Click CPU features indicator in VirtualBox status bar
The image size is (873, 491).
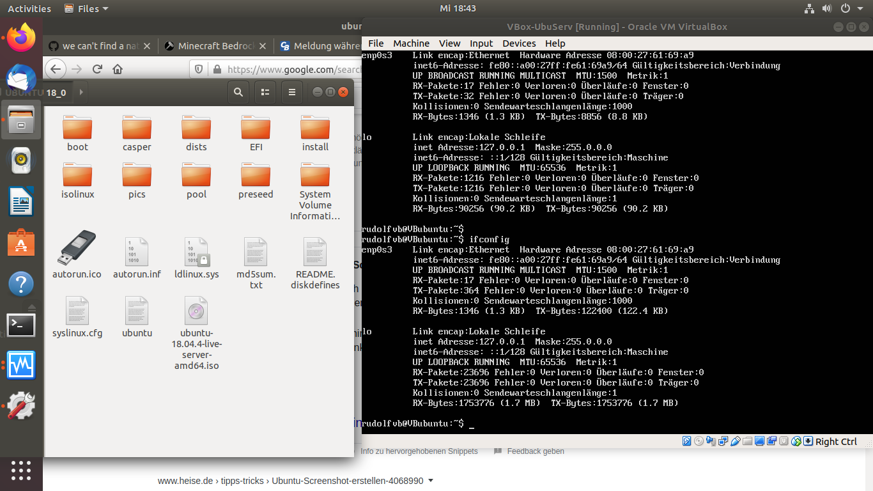coord(784,441)
